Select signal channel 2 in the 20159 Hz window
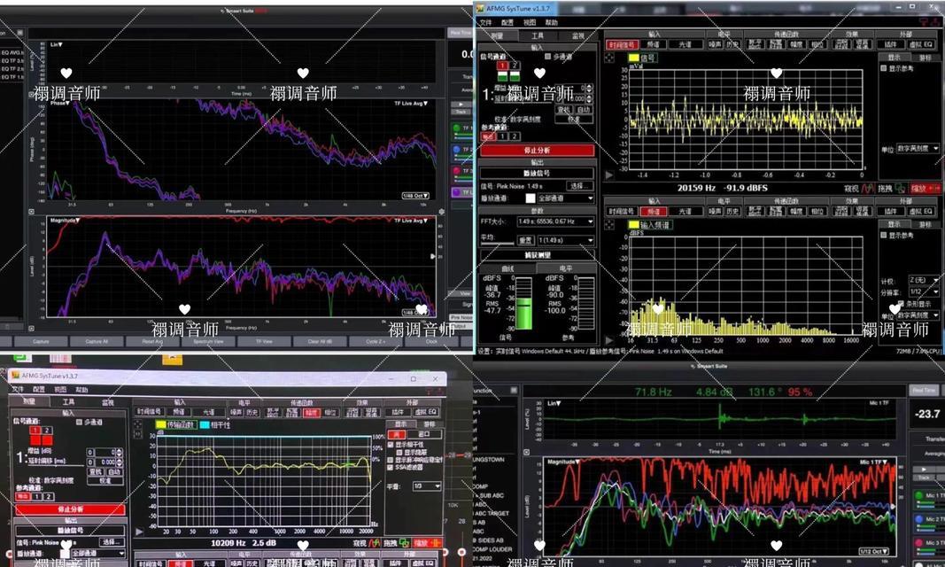 [514, 66]
